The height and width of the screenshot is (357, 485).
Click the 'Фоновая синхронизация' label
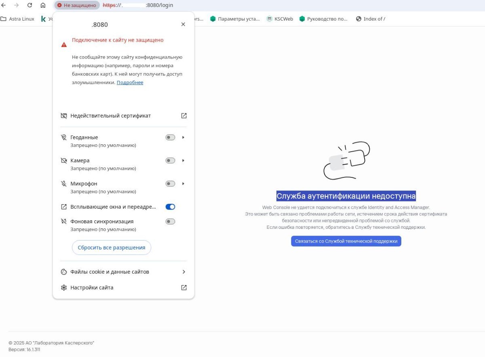point(102,222)
